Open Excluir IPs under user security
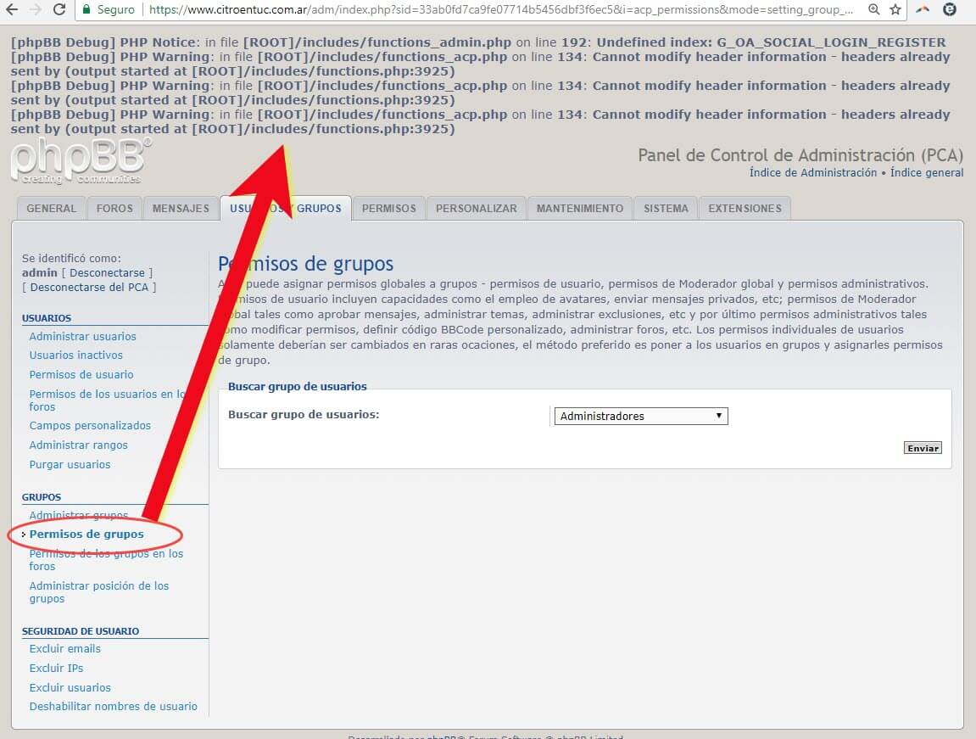Screen dimensions: 976x739 pos(56,668)
